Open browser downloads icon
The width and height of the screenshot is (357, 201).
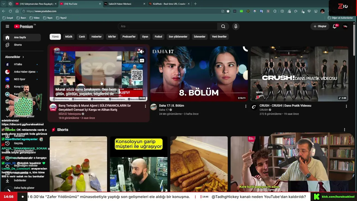coord(303,11)
